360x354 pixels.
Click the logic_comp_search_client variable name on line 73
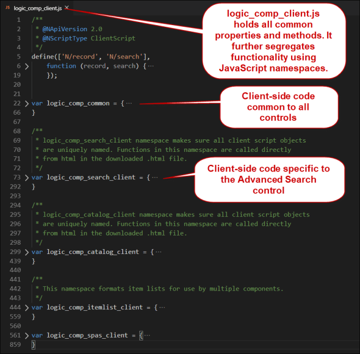[91, 178]
